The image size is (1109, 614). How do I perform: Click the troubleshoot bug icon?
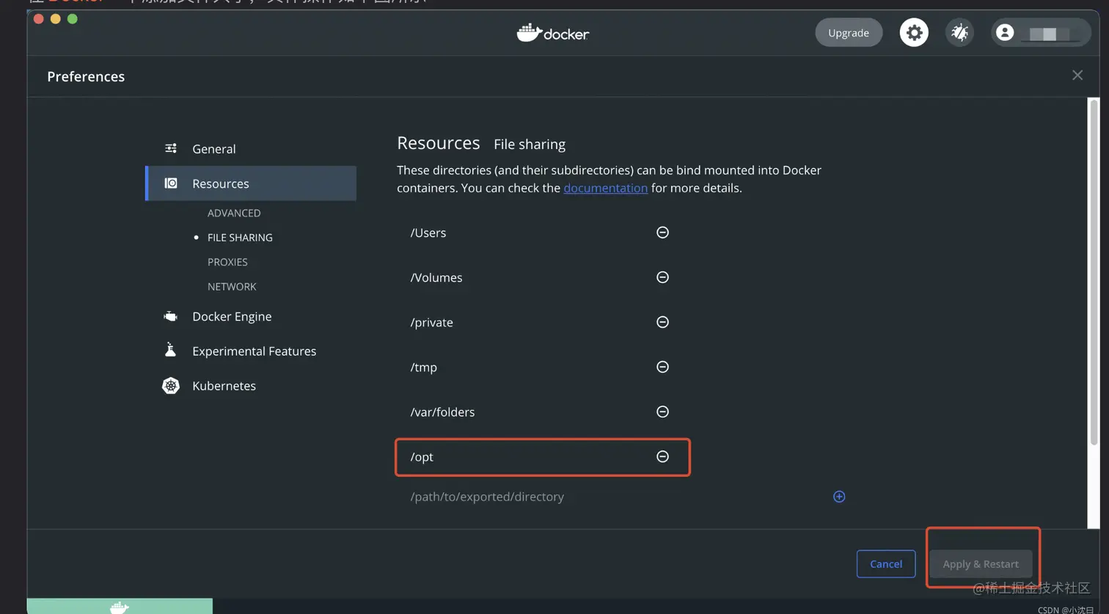click(x=959, y=33)
